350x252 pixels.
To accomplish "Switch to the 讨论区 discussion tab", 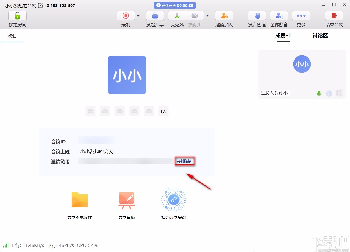I will point(320,36).
